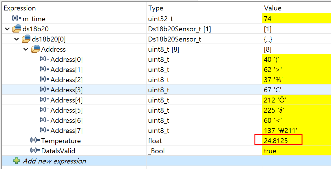Collapse the ds18b20[0] struct node
The height and width of the screenshot is (169, 331).
[x=17, y=39]
